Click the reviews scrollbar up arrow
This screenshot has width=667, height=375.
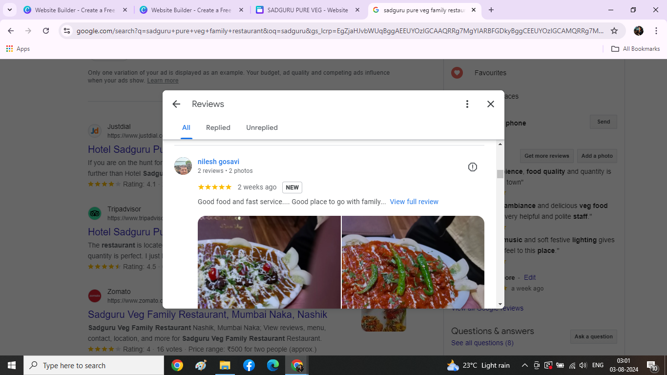[500, 144]
